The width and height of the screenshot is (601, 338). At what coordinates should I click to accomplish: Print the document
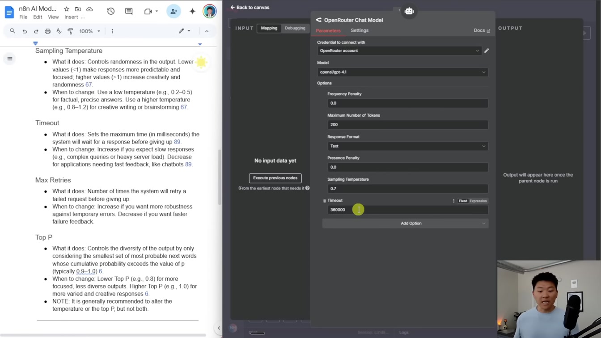[47, 31]
